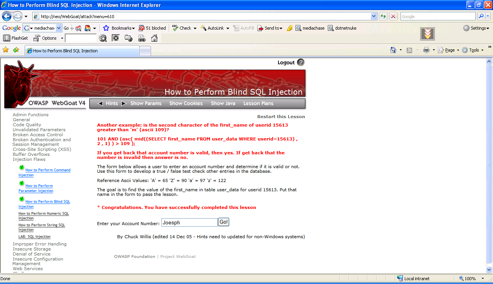Click the 51 blocked popup blocker button
The image size is (493, 284).
152,28
